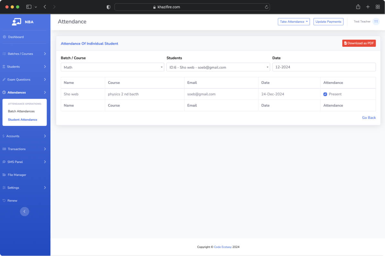
Task: Click the Date input field showing 12-2024
Action: click(324, 67)
